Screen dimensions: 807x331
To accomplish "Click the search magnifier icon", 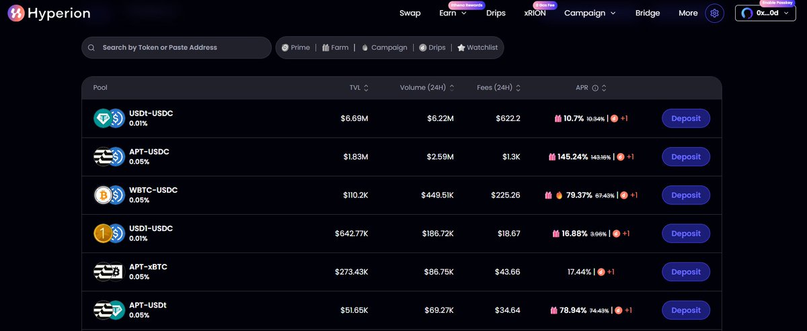I will 91,48.
